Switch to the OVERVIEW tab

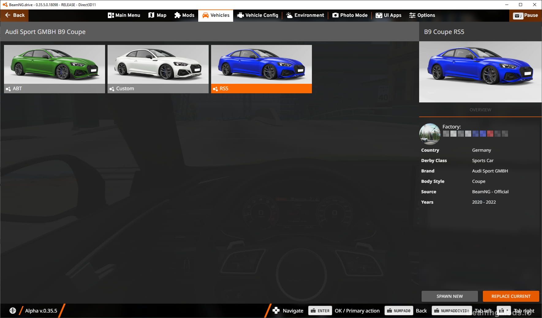pos(480,110)
